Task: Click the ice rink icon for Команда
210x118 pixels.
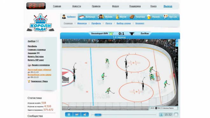Action: click(81, 17)
